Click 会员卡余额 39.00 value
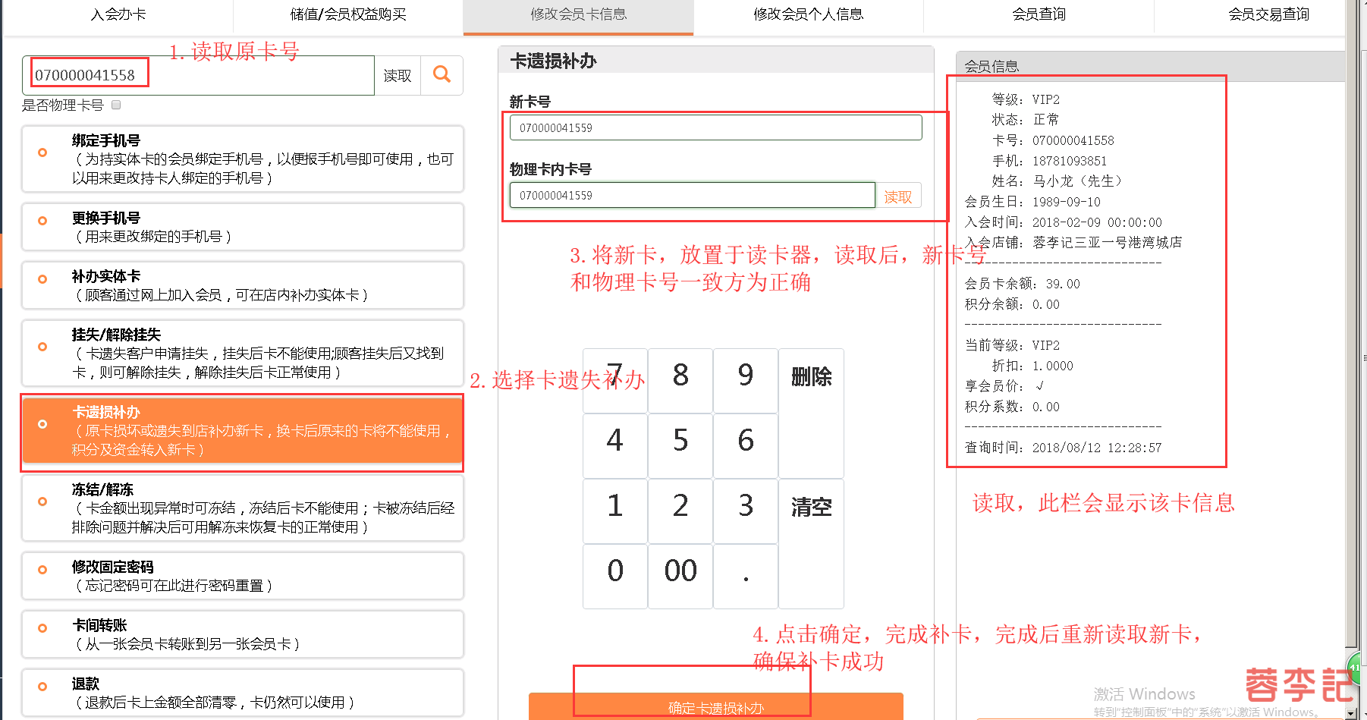This screenshot has width=1367, height=720. [x=1063, y=284]
